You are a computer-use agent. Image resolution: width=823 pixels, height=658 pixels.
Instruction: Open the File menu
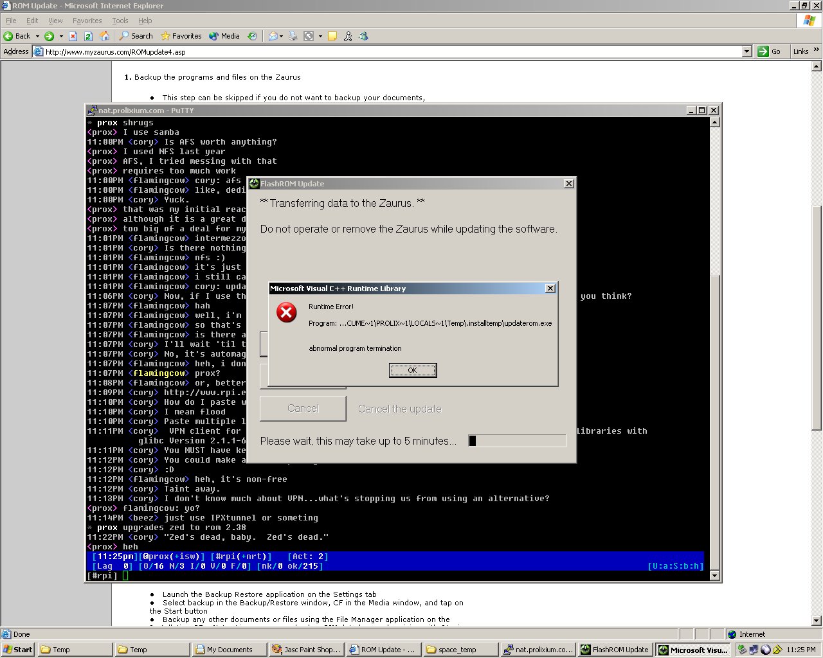click(x=11, y=21)
